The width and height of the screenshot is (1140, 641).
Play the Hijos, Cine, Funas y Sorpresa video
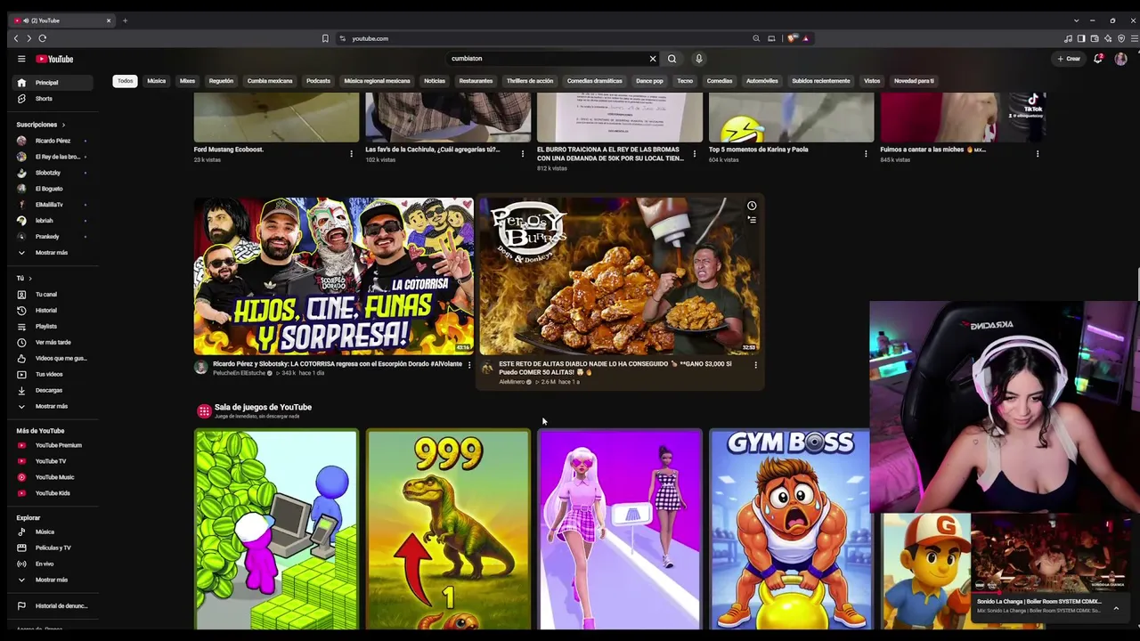click(334, 276)
